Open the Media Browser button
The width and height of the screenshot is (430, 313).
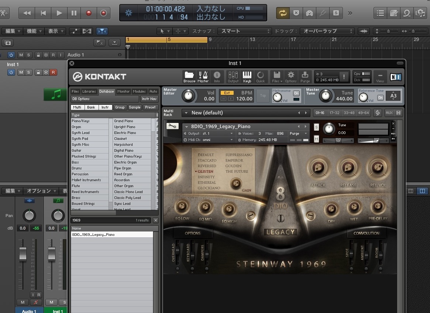point(420,13)
